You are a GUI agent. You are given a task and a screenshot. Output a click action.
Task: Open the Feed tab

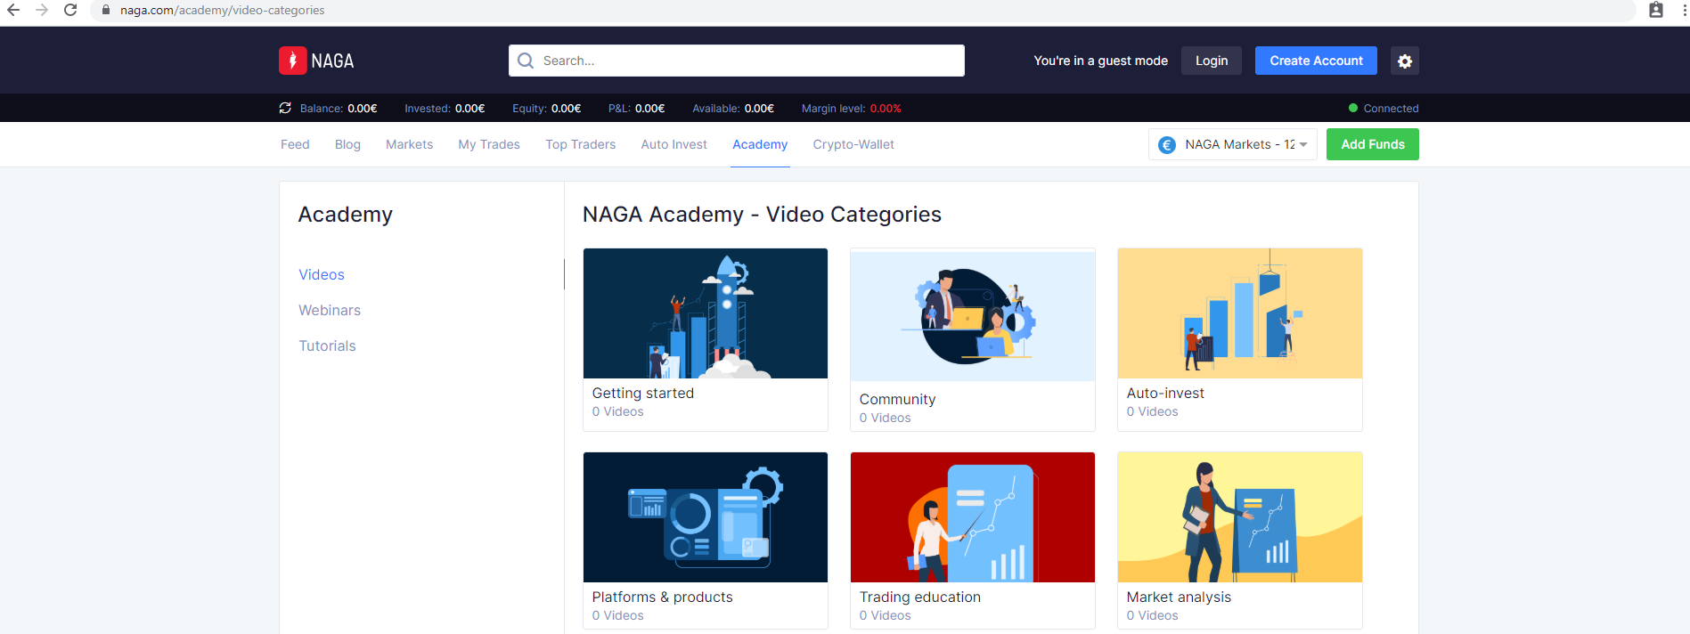(295, 144)
